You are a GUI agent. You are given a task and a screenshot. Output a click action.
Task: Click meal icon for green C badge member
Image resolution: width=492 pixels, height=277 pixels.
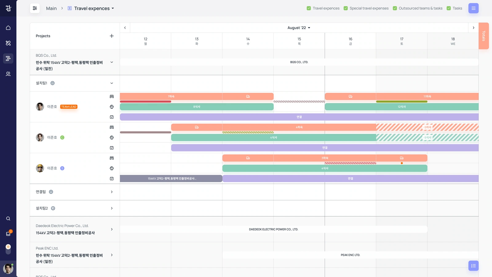point(112,138)
